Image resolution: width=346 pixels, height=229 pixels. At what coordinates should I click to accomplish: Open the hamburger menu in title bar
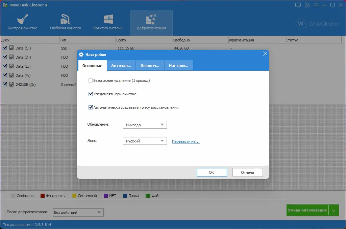(316, 5)
